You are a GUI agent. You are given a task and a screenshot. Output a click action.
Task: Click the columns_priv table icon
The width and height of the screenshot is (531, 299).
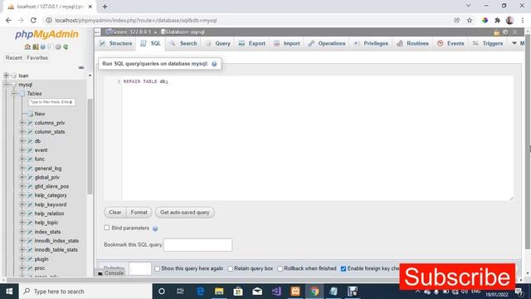click(x=30, y=123)
